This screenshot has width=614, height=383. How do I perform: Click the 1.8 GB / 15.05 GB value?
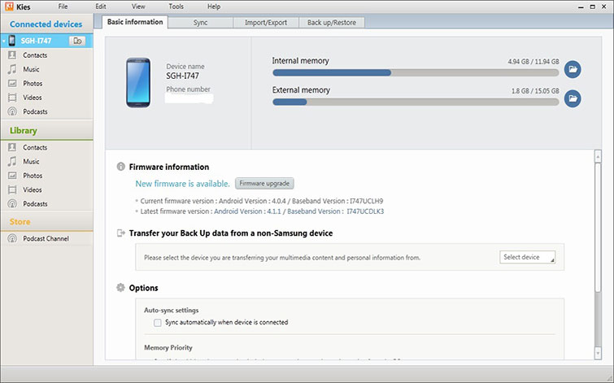tap(535, 91)
